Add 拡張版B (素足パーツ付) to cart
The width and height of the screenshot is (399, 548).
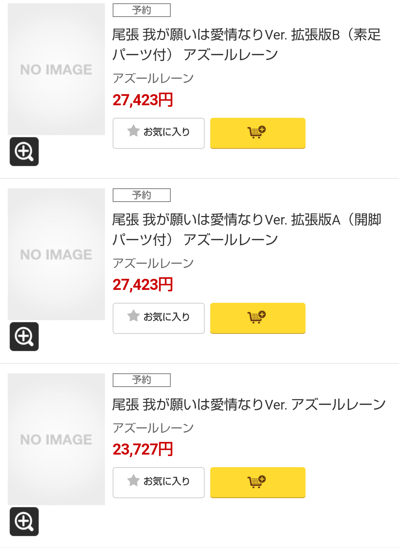[258, 133]
